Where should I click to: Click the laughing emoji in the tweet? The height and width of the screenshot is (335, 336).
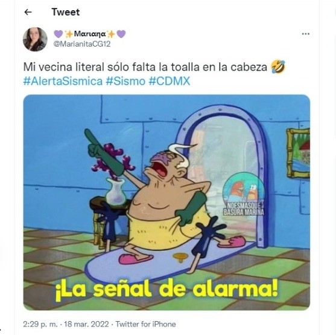point(278,67)
